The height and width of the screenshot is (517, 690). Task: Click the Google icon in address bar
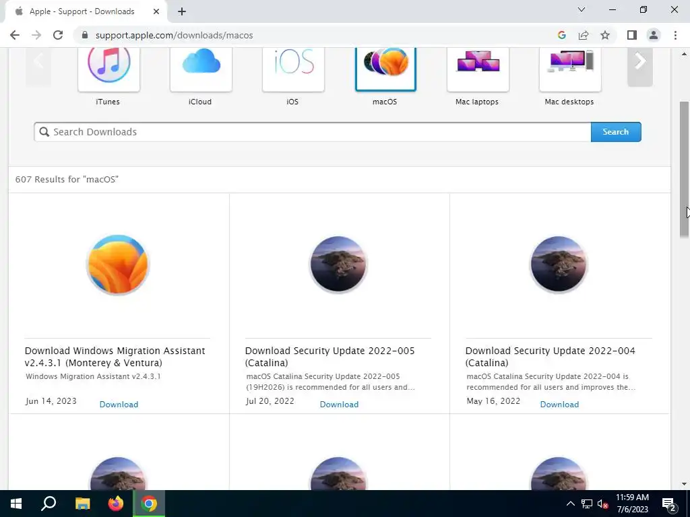click(x=561, y=35)
